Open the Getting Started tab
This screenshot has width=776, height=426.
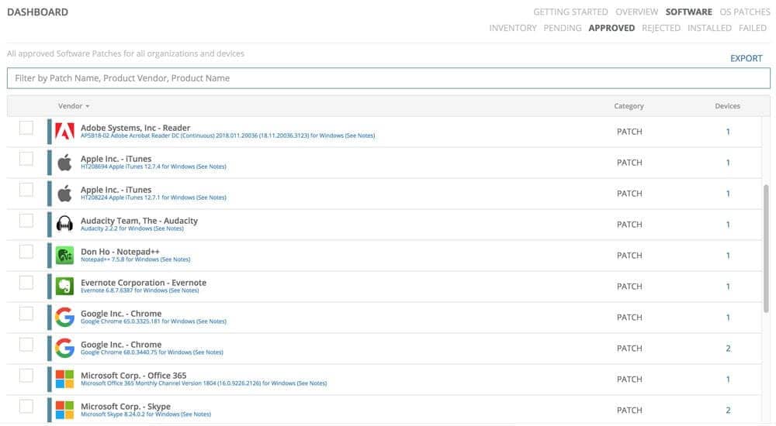pos(570,12)
